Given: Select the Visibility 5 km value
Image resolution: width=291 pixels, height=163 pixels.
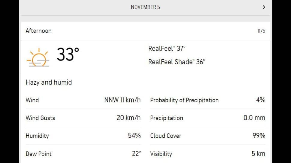Looking at the screenshot, I should (258, 153).
